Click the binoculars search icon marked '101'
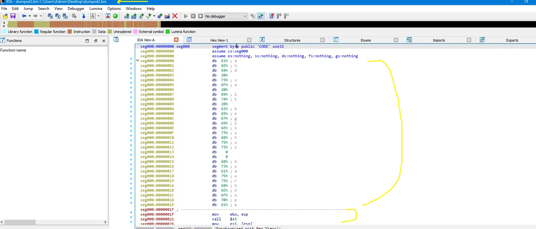 tap(65, 16)
